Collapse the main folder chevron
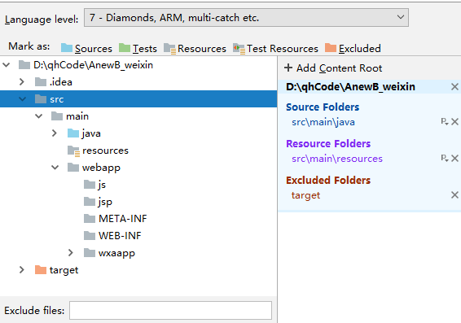The image size is (461, 323). 38,116
